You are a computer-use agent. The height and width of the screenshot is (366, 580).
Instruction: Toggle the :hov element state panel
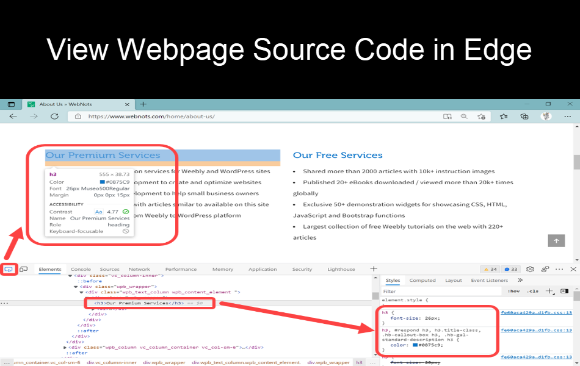[x=513, y=292]
